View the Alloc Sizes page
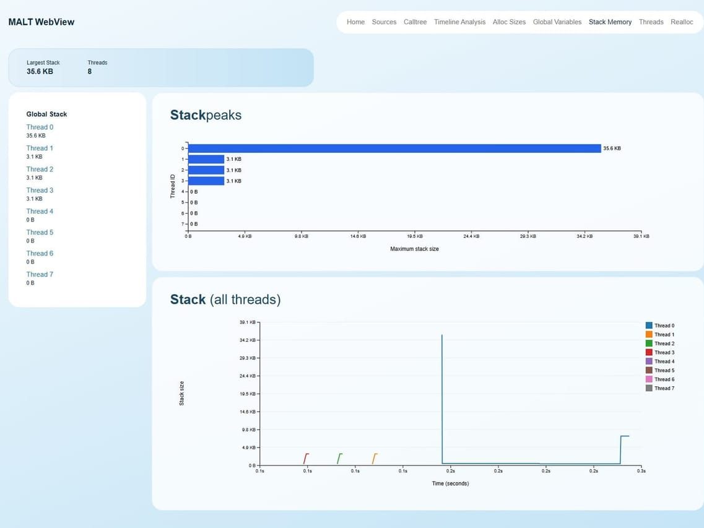 [509, 22]
